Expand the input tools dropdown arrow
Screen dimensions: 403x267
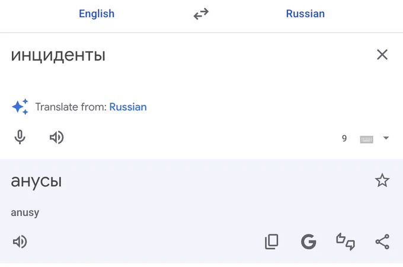(x=386, y=138)
